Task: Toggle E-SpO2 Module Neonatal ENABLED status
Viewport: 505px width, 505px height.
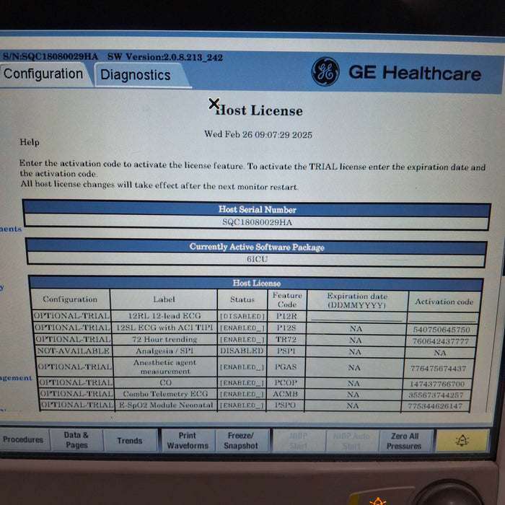Action: point(242,405)
